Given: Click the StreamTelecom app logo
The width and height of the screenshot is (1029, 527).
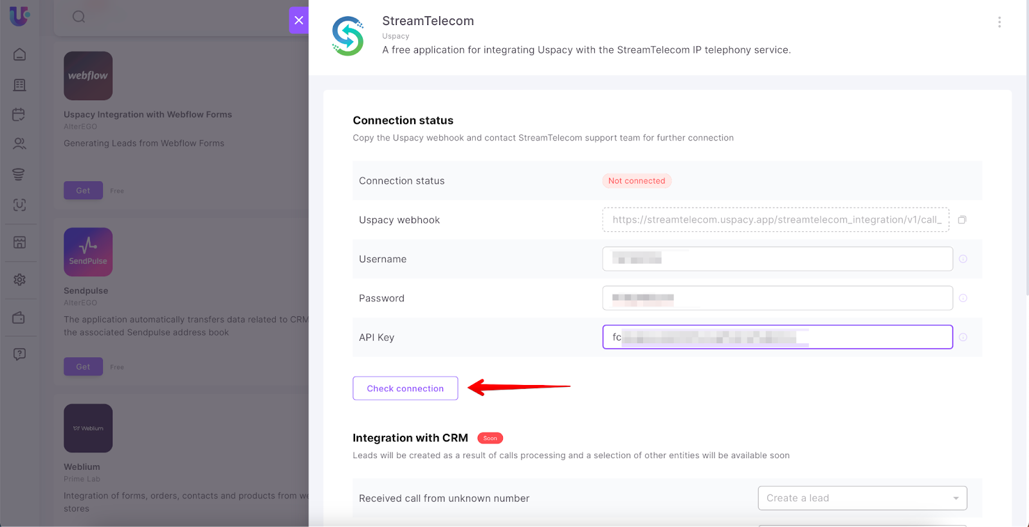Looking at the screenshot, I should click(348, 36).
